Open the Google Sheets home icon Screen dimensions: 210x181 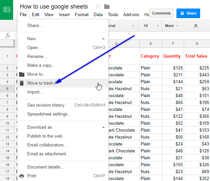click(x=7, y=10)
